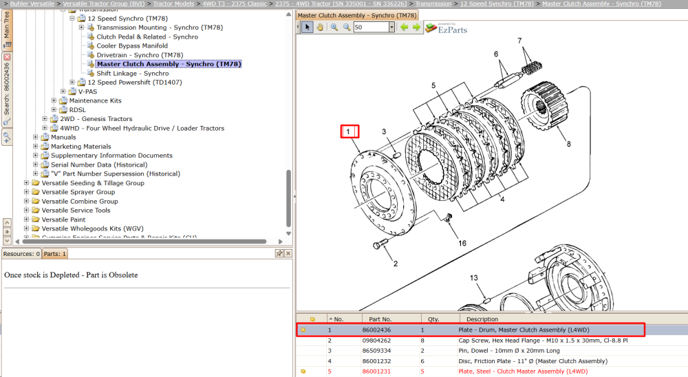Follow Transmission breadcrumb link
The image size is (688, 377).
[433, 3]
